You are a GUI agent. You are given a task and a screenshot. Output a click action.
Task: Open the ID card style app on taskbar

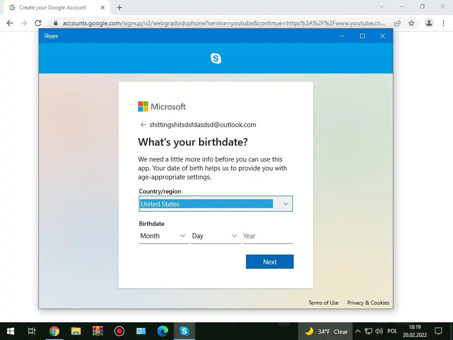(x=141, y=331)
